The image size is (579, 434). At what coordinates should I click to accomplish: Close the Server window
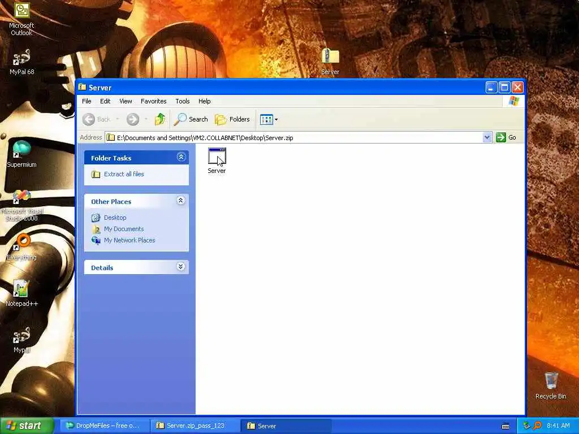pos(518,88)
